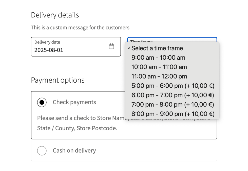Select 11:00 am - 12:00 pm time frame

tap(159, 76)
